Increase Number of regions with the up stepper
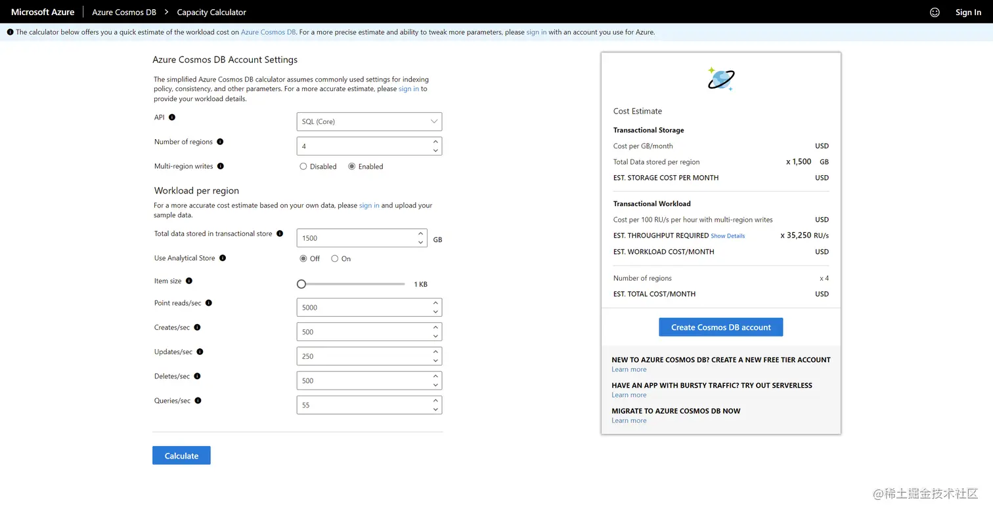 tap(434, 142)
